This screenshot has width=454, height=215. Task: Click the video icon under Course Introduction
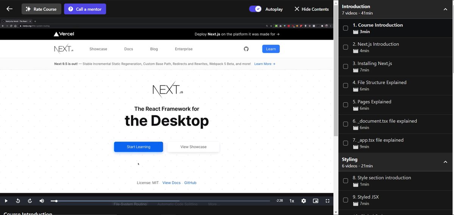pos(355,32)
